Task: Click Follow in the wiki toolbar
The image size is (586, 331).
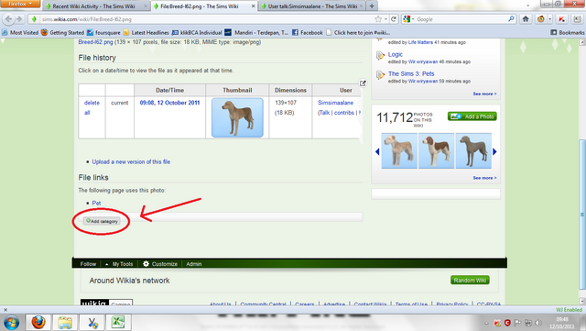Action: coord(88,264)
